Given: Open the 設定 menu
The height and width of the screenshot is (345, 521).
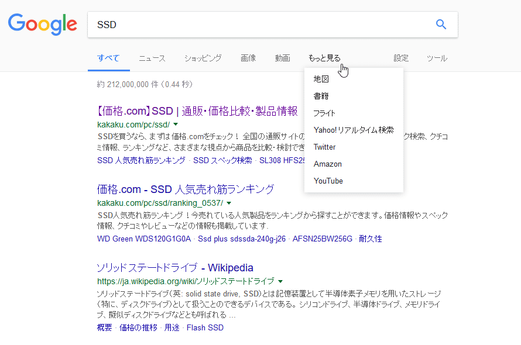Looking at the screenshot, I should coord(401,58).
